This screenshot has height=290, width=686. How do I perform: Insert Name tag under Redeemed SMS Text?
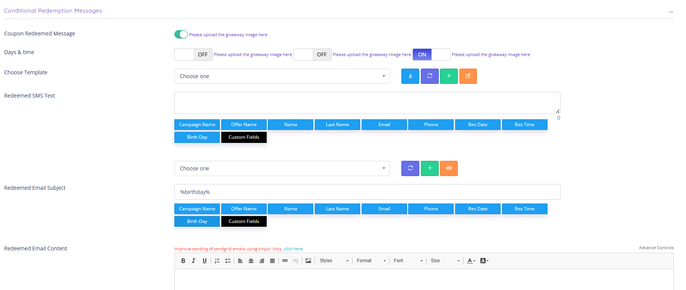tap(290, 125)
